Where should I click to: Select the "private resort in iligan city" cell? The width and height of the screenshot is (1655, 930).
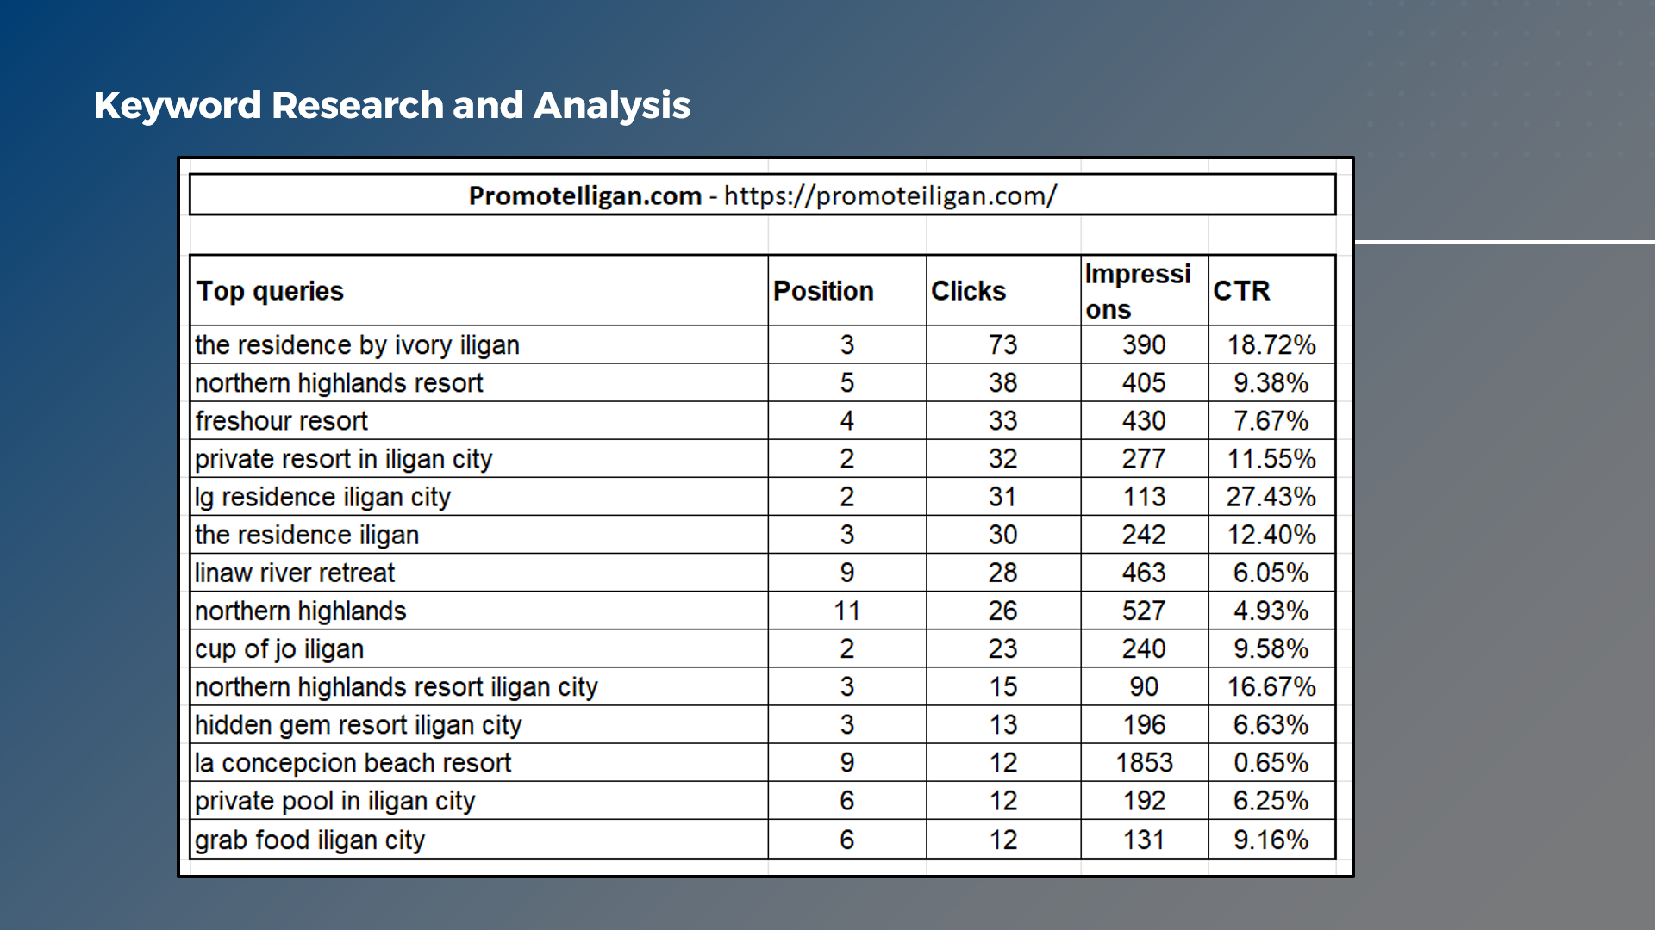coord(343,459)
